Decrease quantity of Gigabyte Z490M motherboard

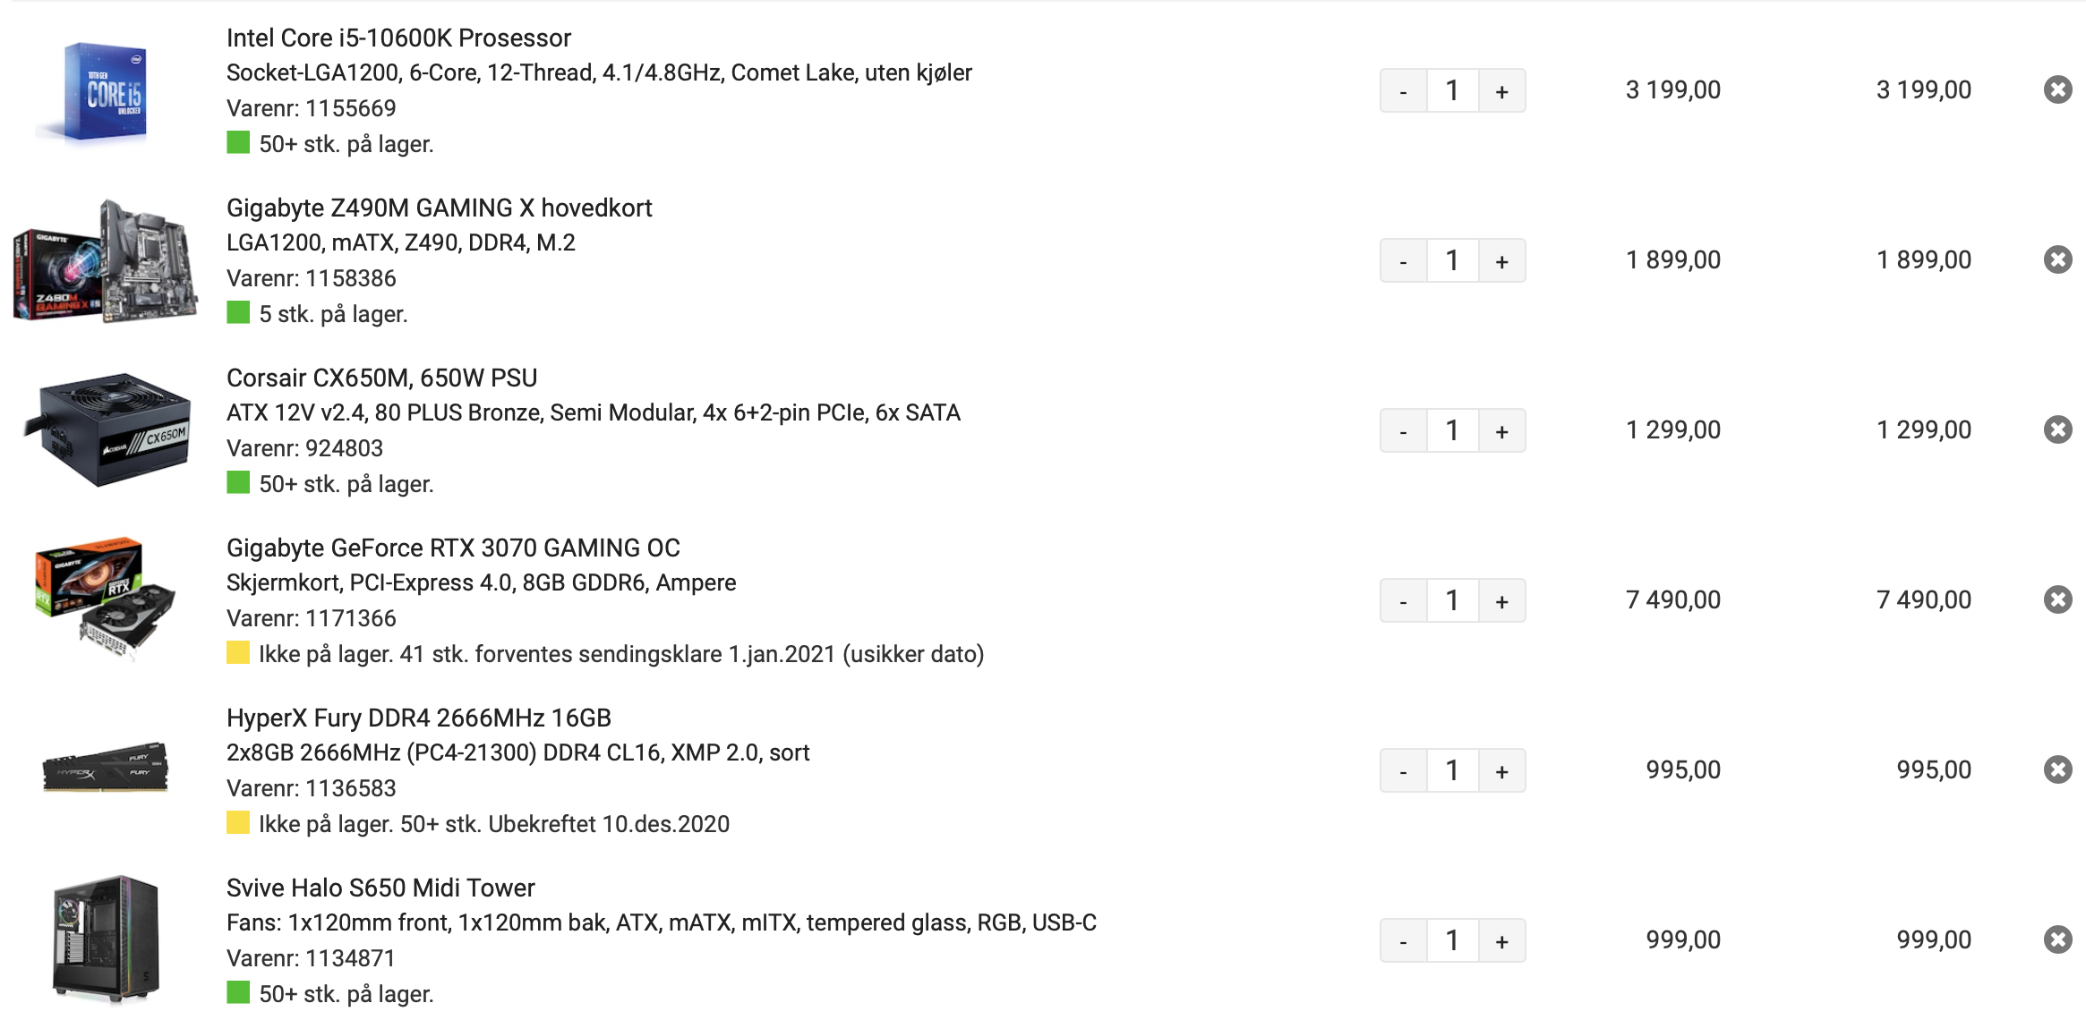1403,260
